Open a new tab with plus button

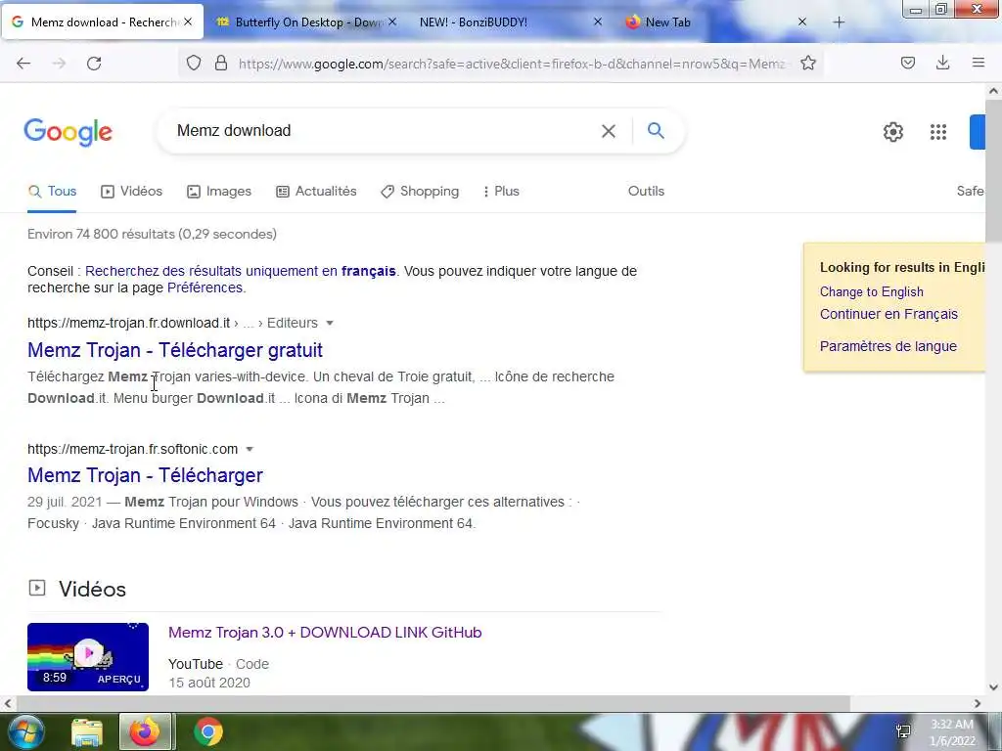pyautogui.click(x=839, y=22)
